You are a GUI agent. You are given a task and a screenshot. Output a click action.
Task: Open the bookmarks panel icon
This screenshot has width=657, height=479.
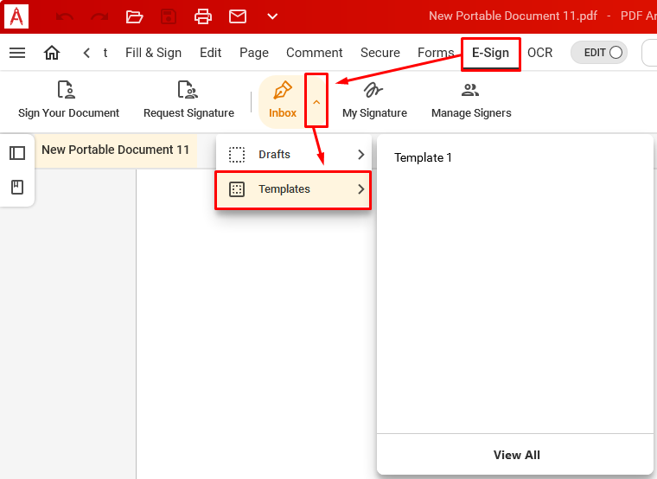pyautogui.click(x=17, y=187)
